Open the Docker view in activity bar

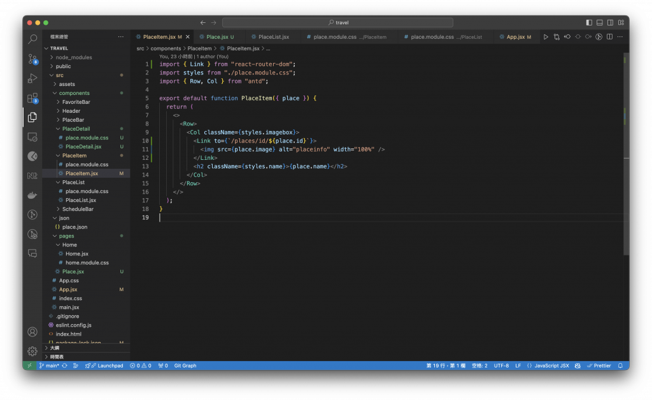tap(32, 196)
